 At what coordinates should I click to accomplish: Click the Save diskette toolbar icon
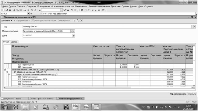pos(10,10)
